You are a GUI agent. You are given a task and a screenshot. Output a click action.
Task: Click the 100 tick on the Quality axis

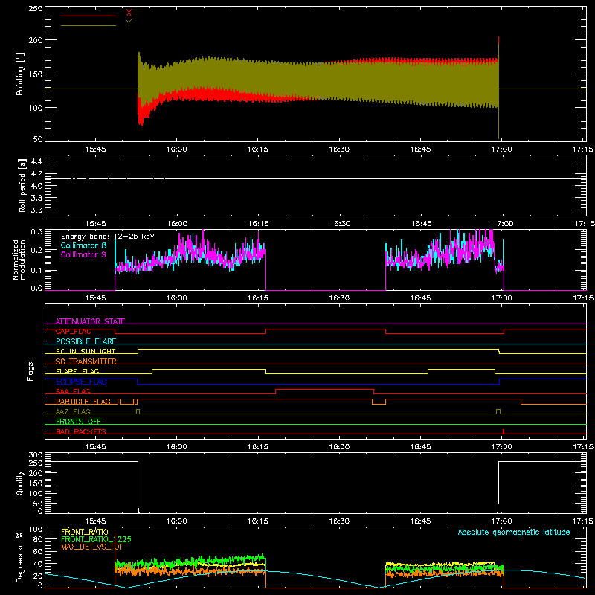[x=36, y=493]
